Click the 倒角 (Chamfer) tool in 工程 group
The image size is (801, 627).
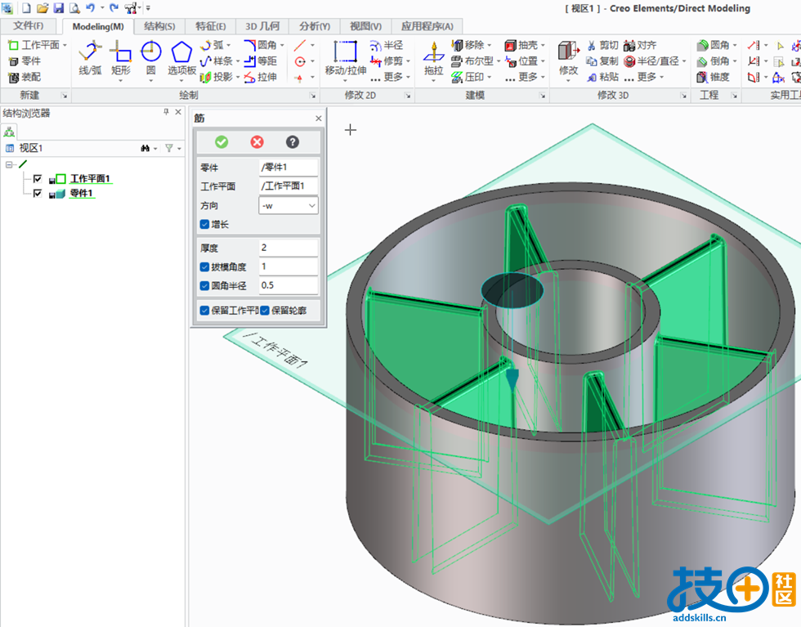pos(713,61)
